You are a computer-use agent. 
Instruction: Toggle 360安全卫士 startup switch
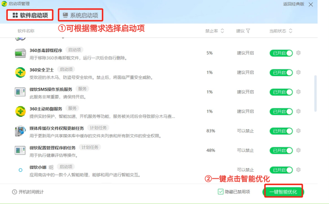click(281, 73)
